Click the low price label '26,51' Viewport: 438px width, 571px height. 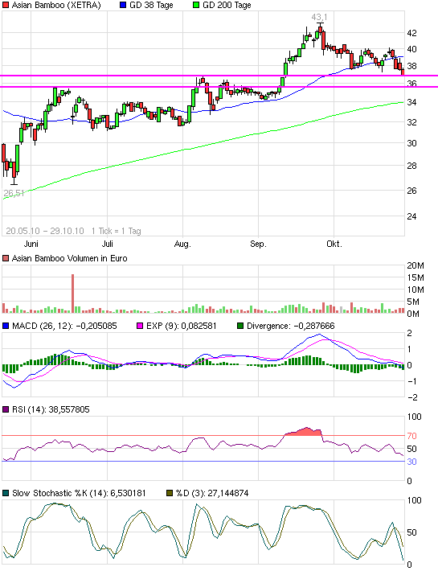click(14, 193)
